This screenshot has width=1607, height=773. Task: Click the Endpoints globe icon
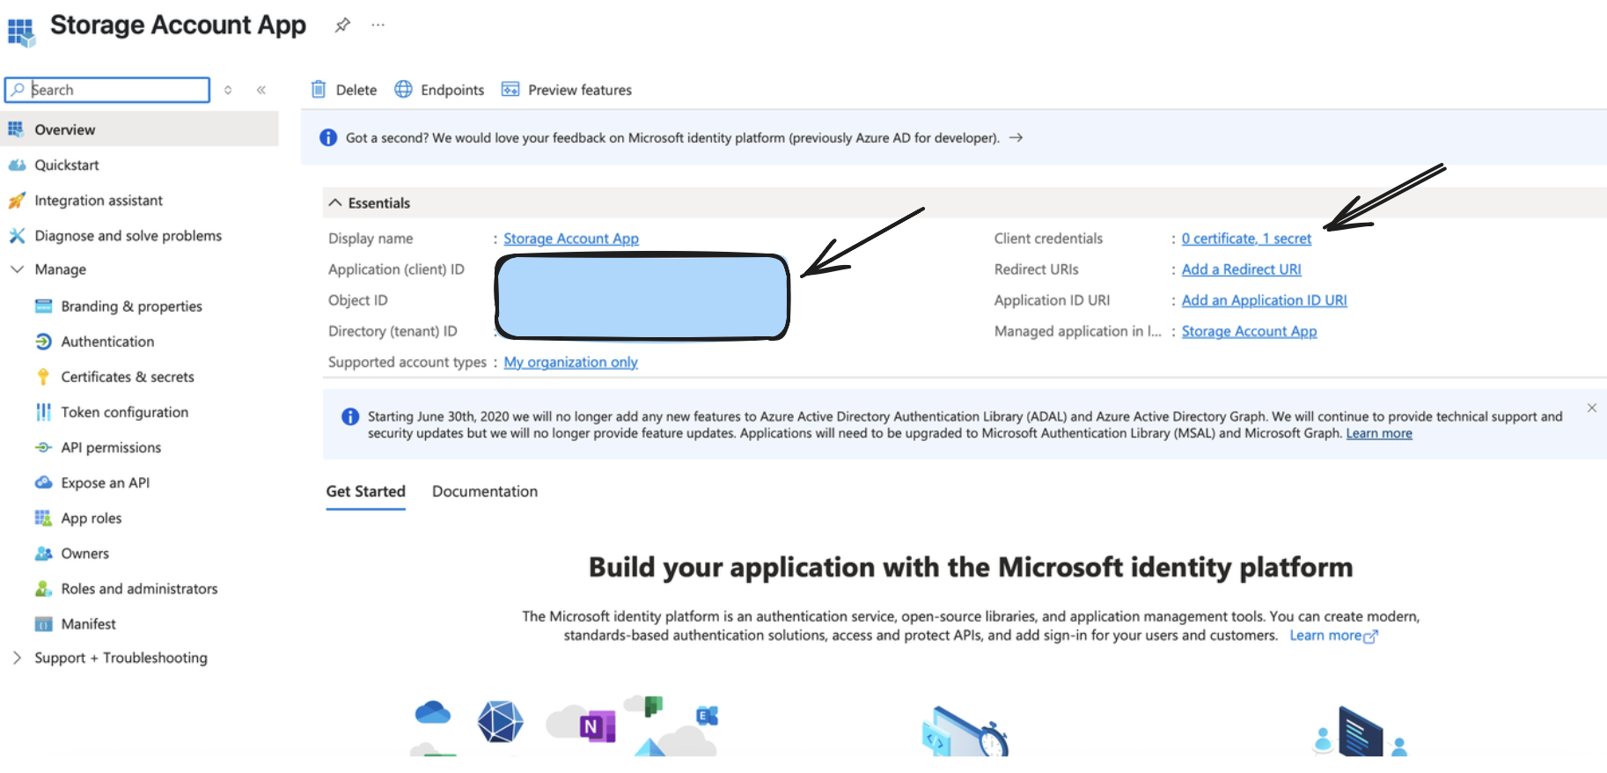point(403,90)
